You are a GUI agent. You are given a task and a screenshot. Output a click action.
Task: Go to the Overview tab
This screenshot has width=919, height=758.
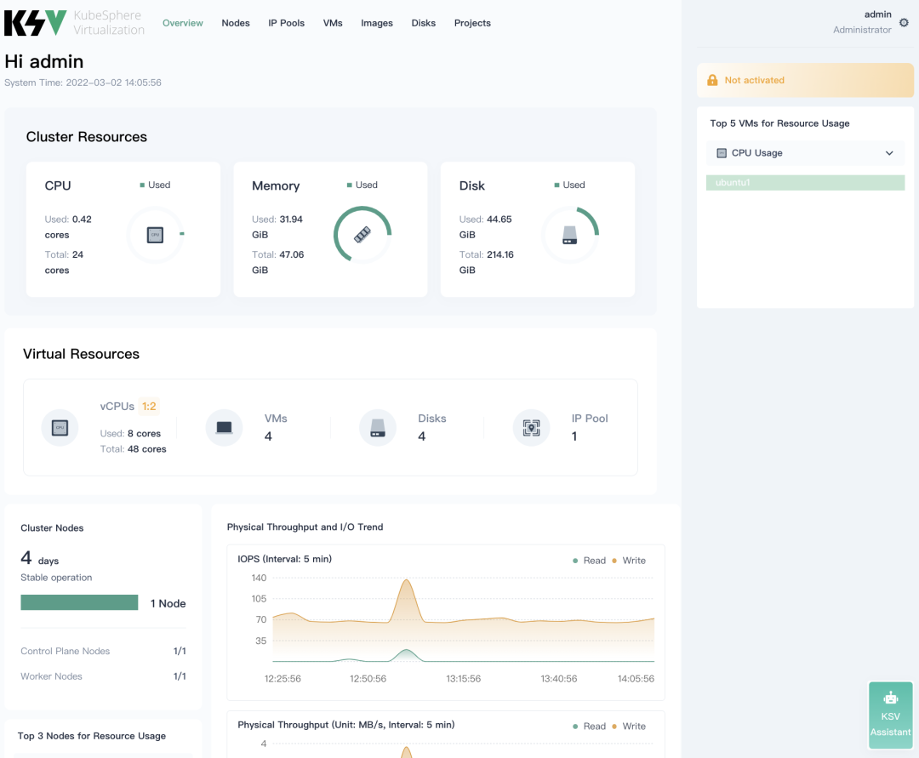(x=183, y=23)
